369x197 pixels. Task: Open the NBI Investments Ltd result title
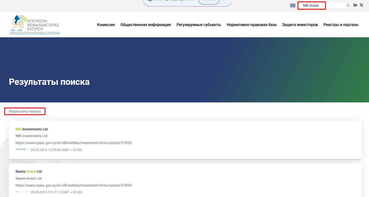click(32, 129)
